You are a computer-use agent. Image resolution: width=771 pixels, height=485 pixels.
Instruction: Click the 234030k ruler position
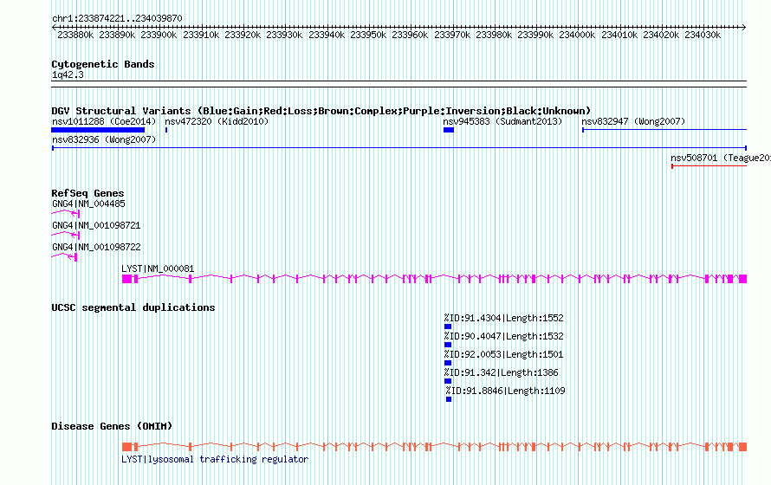tap(703, 35)
